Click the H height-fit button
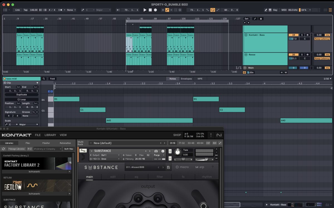 (x=281, y=72)
